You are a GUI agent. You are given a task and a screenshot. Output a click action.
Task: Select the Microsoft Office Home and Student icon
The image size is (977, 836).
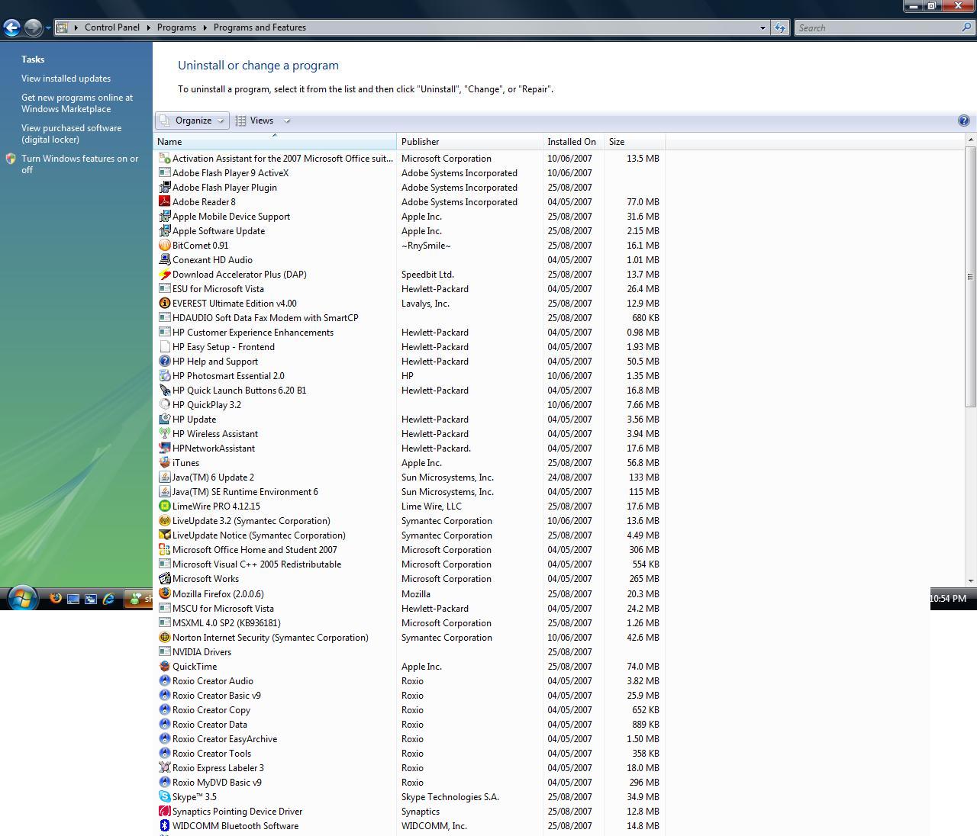(x=164, y=550)
